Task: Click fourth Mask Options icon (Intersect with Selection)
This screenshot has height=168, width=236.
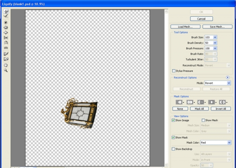Action: click(212, 102)
